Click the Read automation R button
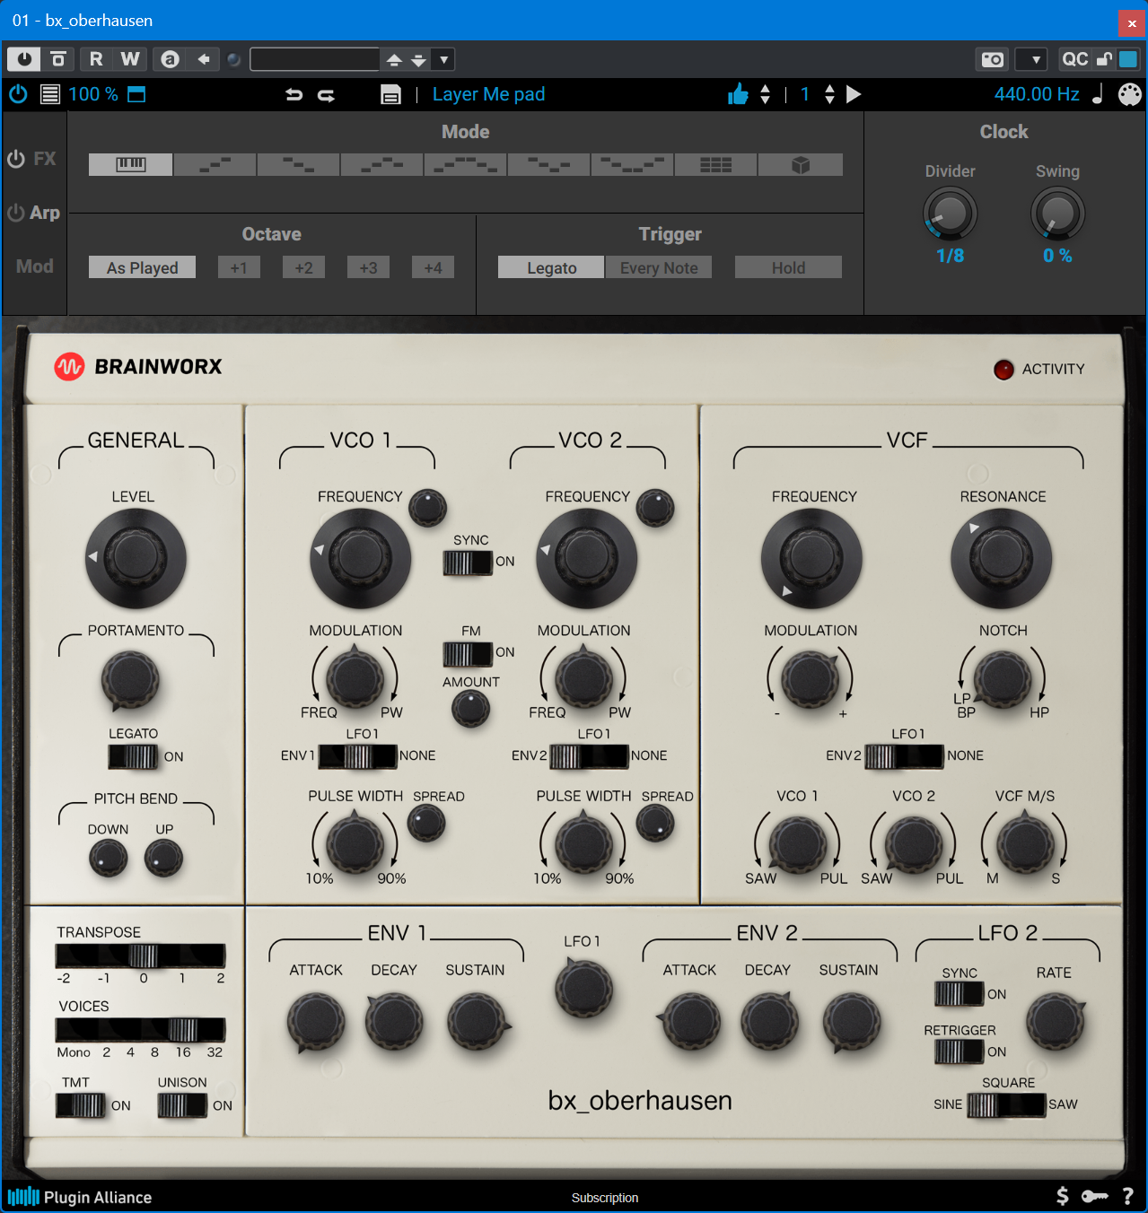The height and width of the screenshot is (1213, 1148). coord(96,59)
